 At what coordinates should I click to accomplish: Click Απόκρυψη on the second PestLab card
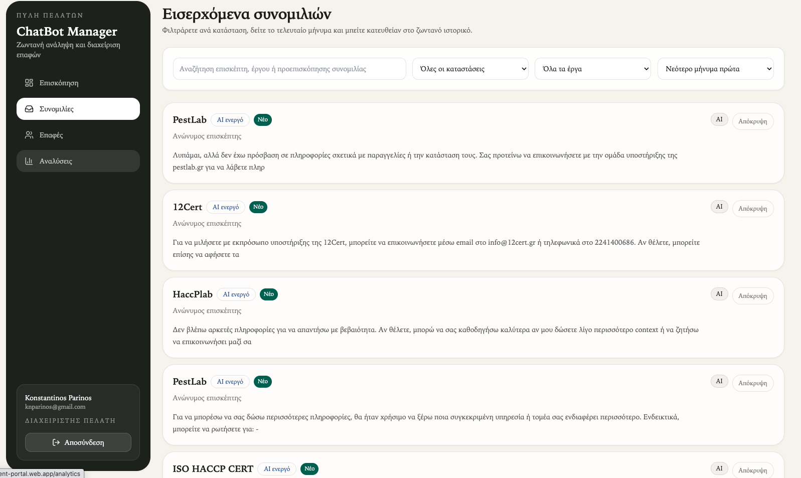[753, 383]
